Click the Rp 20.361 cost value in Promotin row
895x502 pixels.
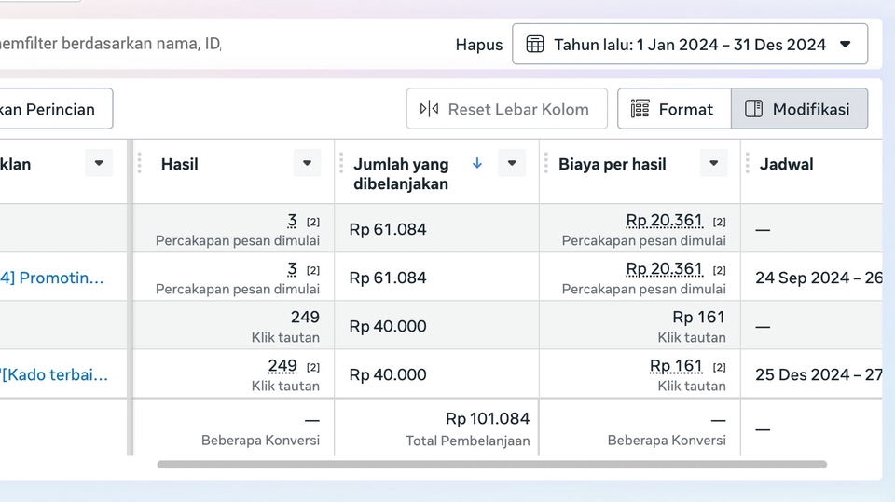[x=664, y=269]
